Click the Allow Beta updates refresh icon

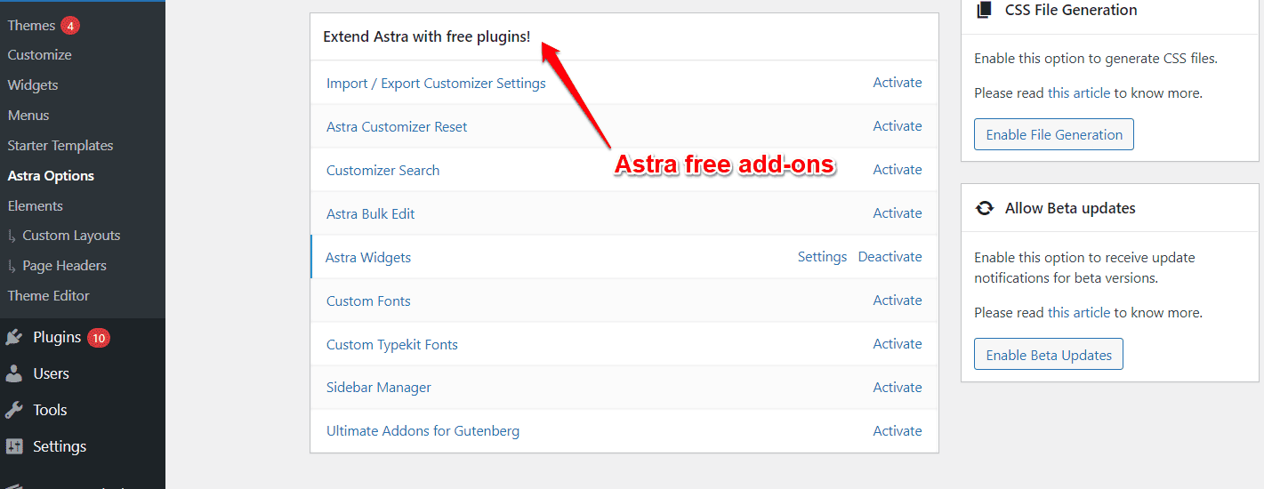pos(985,208)
